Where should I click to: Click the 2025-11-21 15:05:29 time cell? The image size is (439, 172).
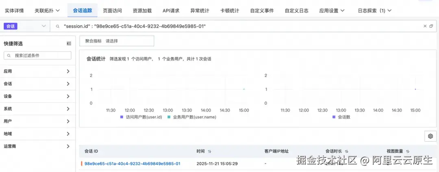[217, 164]
